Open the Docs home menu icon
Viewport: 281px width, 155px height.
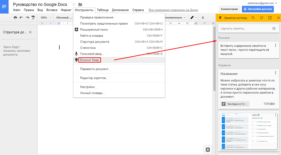(x=4, y=7)
